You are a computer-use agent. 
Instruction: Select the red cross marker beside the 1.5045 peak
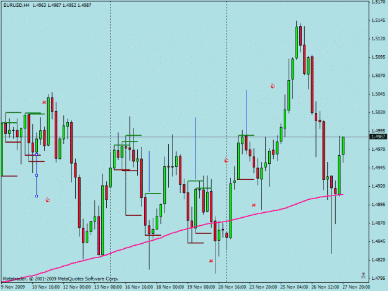tap(44, 102)
